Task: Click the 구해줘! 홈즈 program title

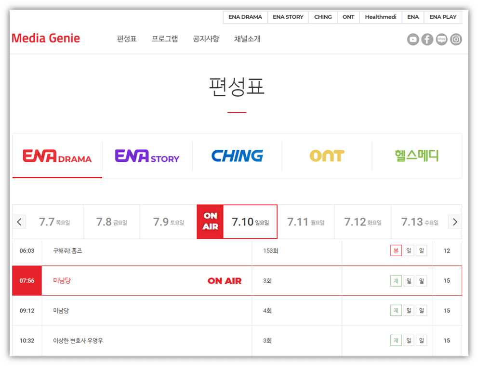Action: tap(67, 251)
